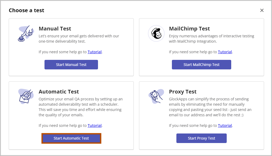Click the Automatic Test heading
The image size is (272, 156).
(59, 92)
